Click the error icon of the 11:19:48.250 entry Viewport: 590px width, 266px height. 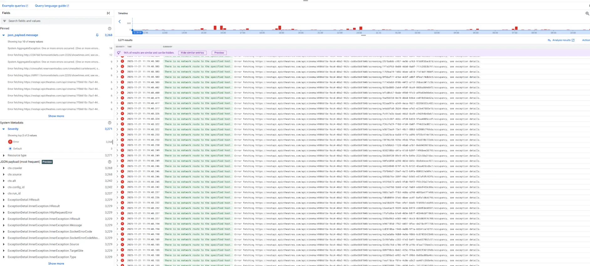(122, 145)
